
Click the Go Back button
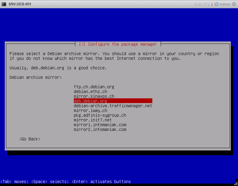[x=30, y=139]
